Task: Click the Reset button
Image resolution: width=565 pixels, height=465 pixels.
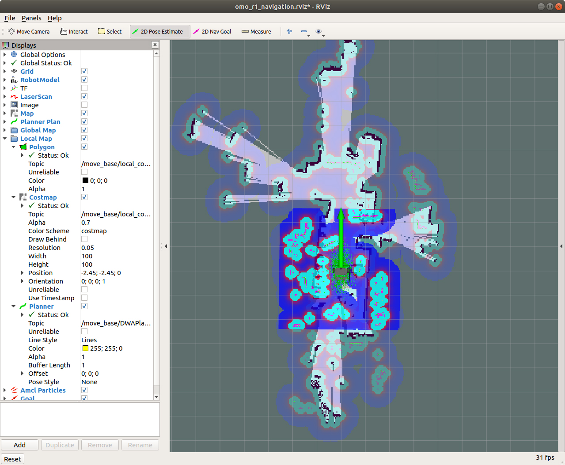Action: [x=12, y=459]
